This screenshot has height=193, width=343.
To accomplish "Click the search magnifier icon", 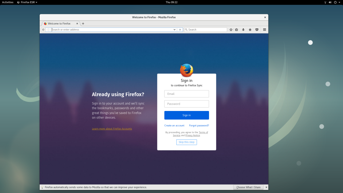I will pos(186,30).
